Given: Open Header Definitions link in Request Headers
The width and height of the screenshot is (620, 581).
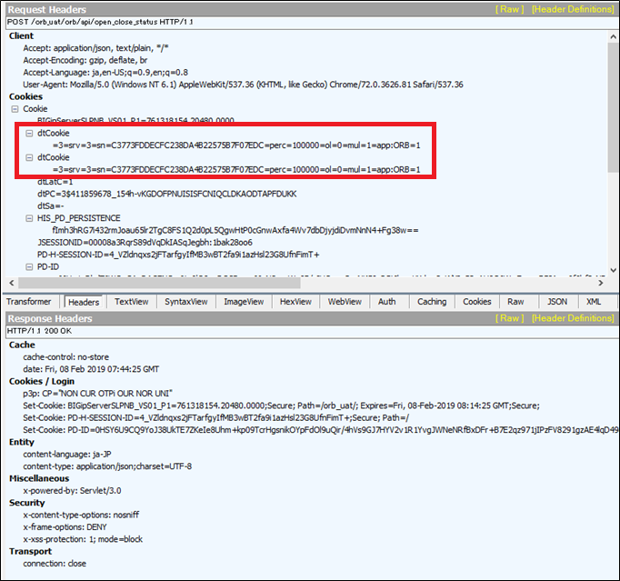Looking at the screenshot, I should [x=573, y=9].
